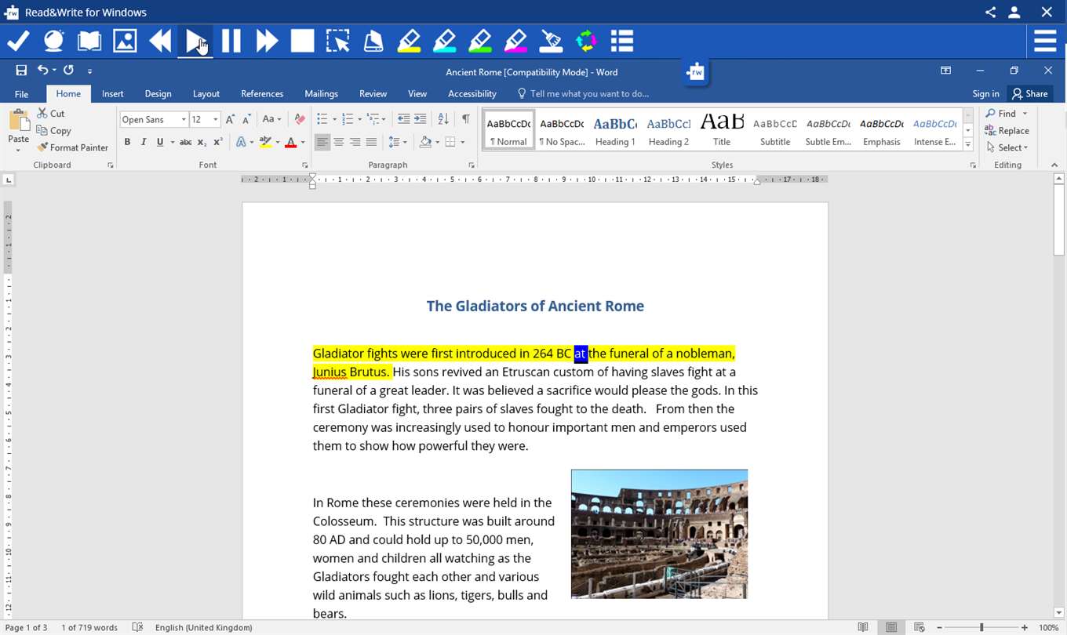The width and height of the screenshot is (1067, 635).
Task: Go to the References tab
Action: coord(262,93)
